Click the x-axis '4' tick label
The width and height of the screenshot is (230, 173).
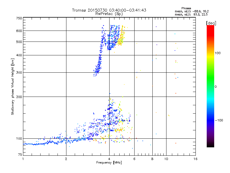pos(109,159)
